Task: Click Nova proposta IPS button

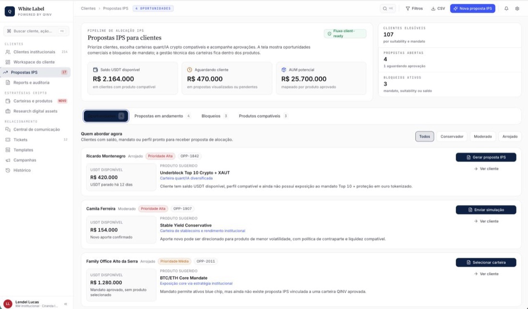Action: (x=472, y=9)
